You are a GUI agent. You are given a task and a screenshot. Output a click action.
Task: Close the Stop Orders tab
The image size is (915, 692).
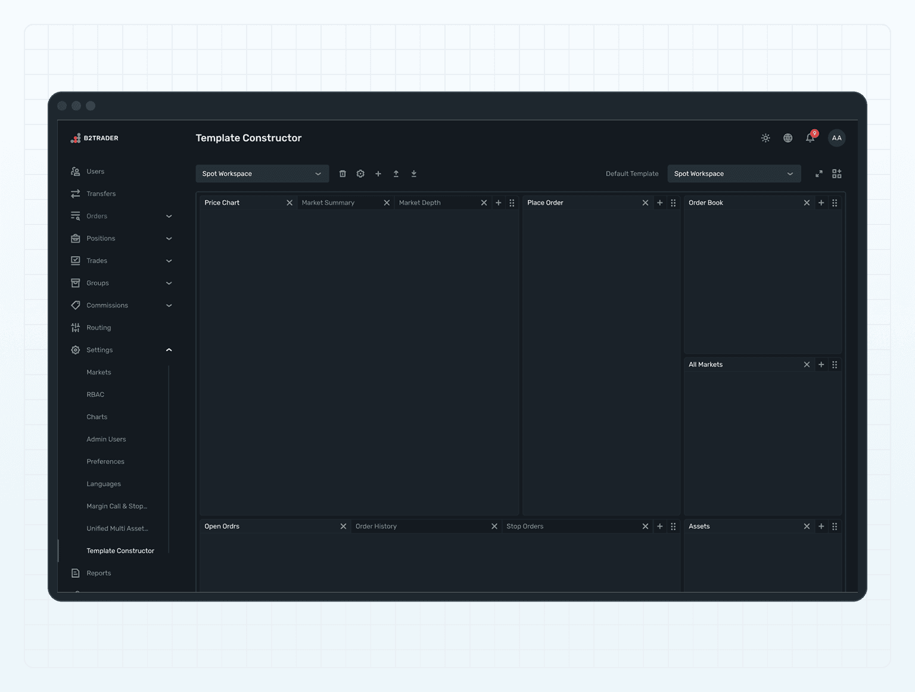pos(645,526)
